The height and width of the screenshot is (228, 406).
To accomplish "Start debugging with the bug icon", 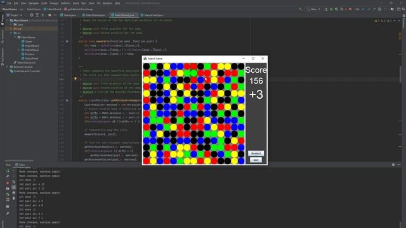I will pos(331,9).
